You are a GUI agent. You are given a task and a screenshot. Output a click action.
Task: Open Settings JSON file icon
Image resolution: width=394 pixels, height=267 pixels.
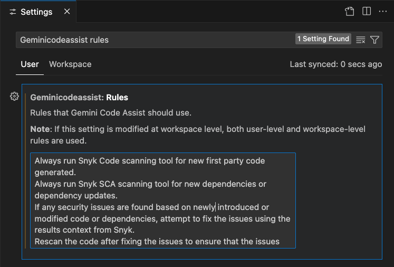point(349,11)
